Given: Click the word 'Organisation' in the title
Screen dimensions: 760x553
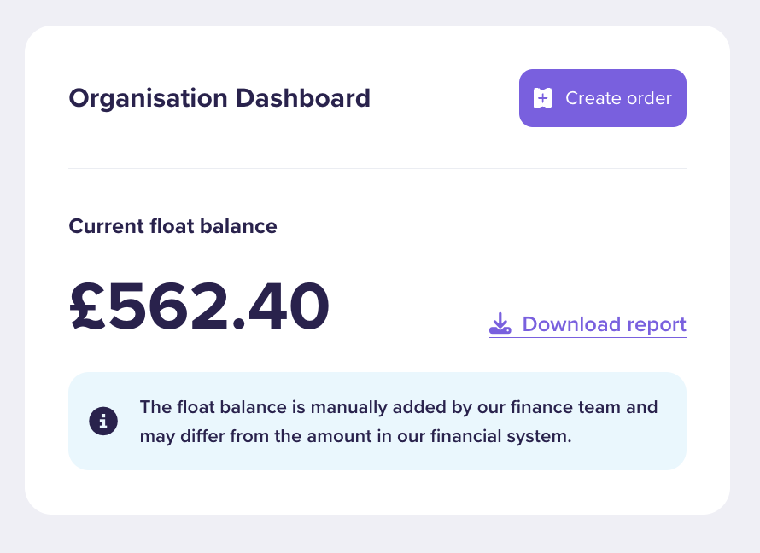Looking at the screenshot, I should [x=149, y=98].
